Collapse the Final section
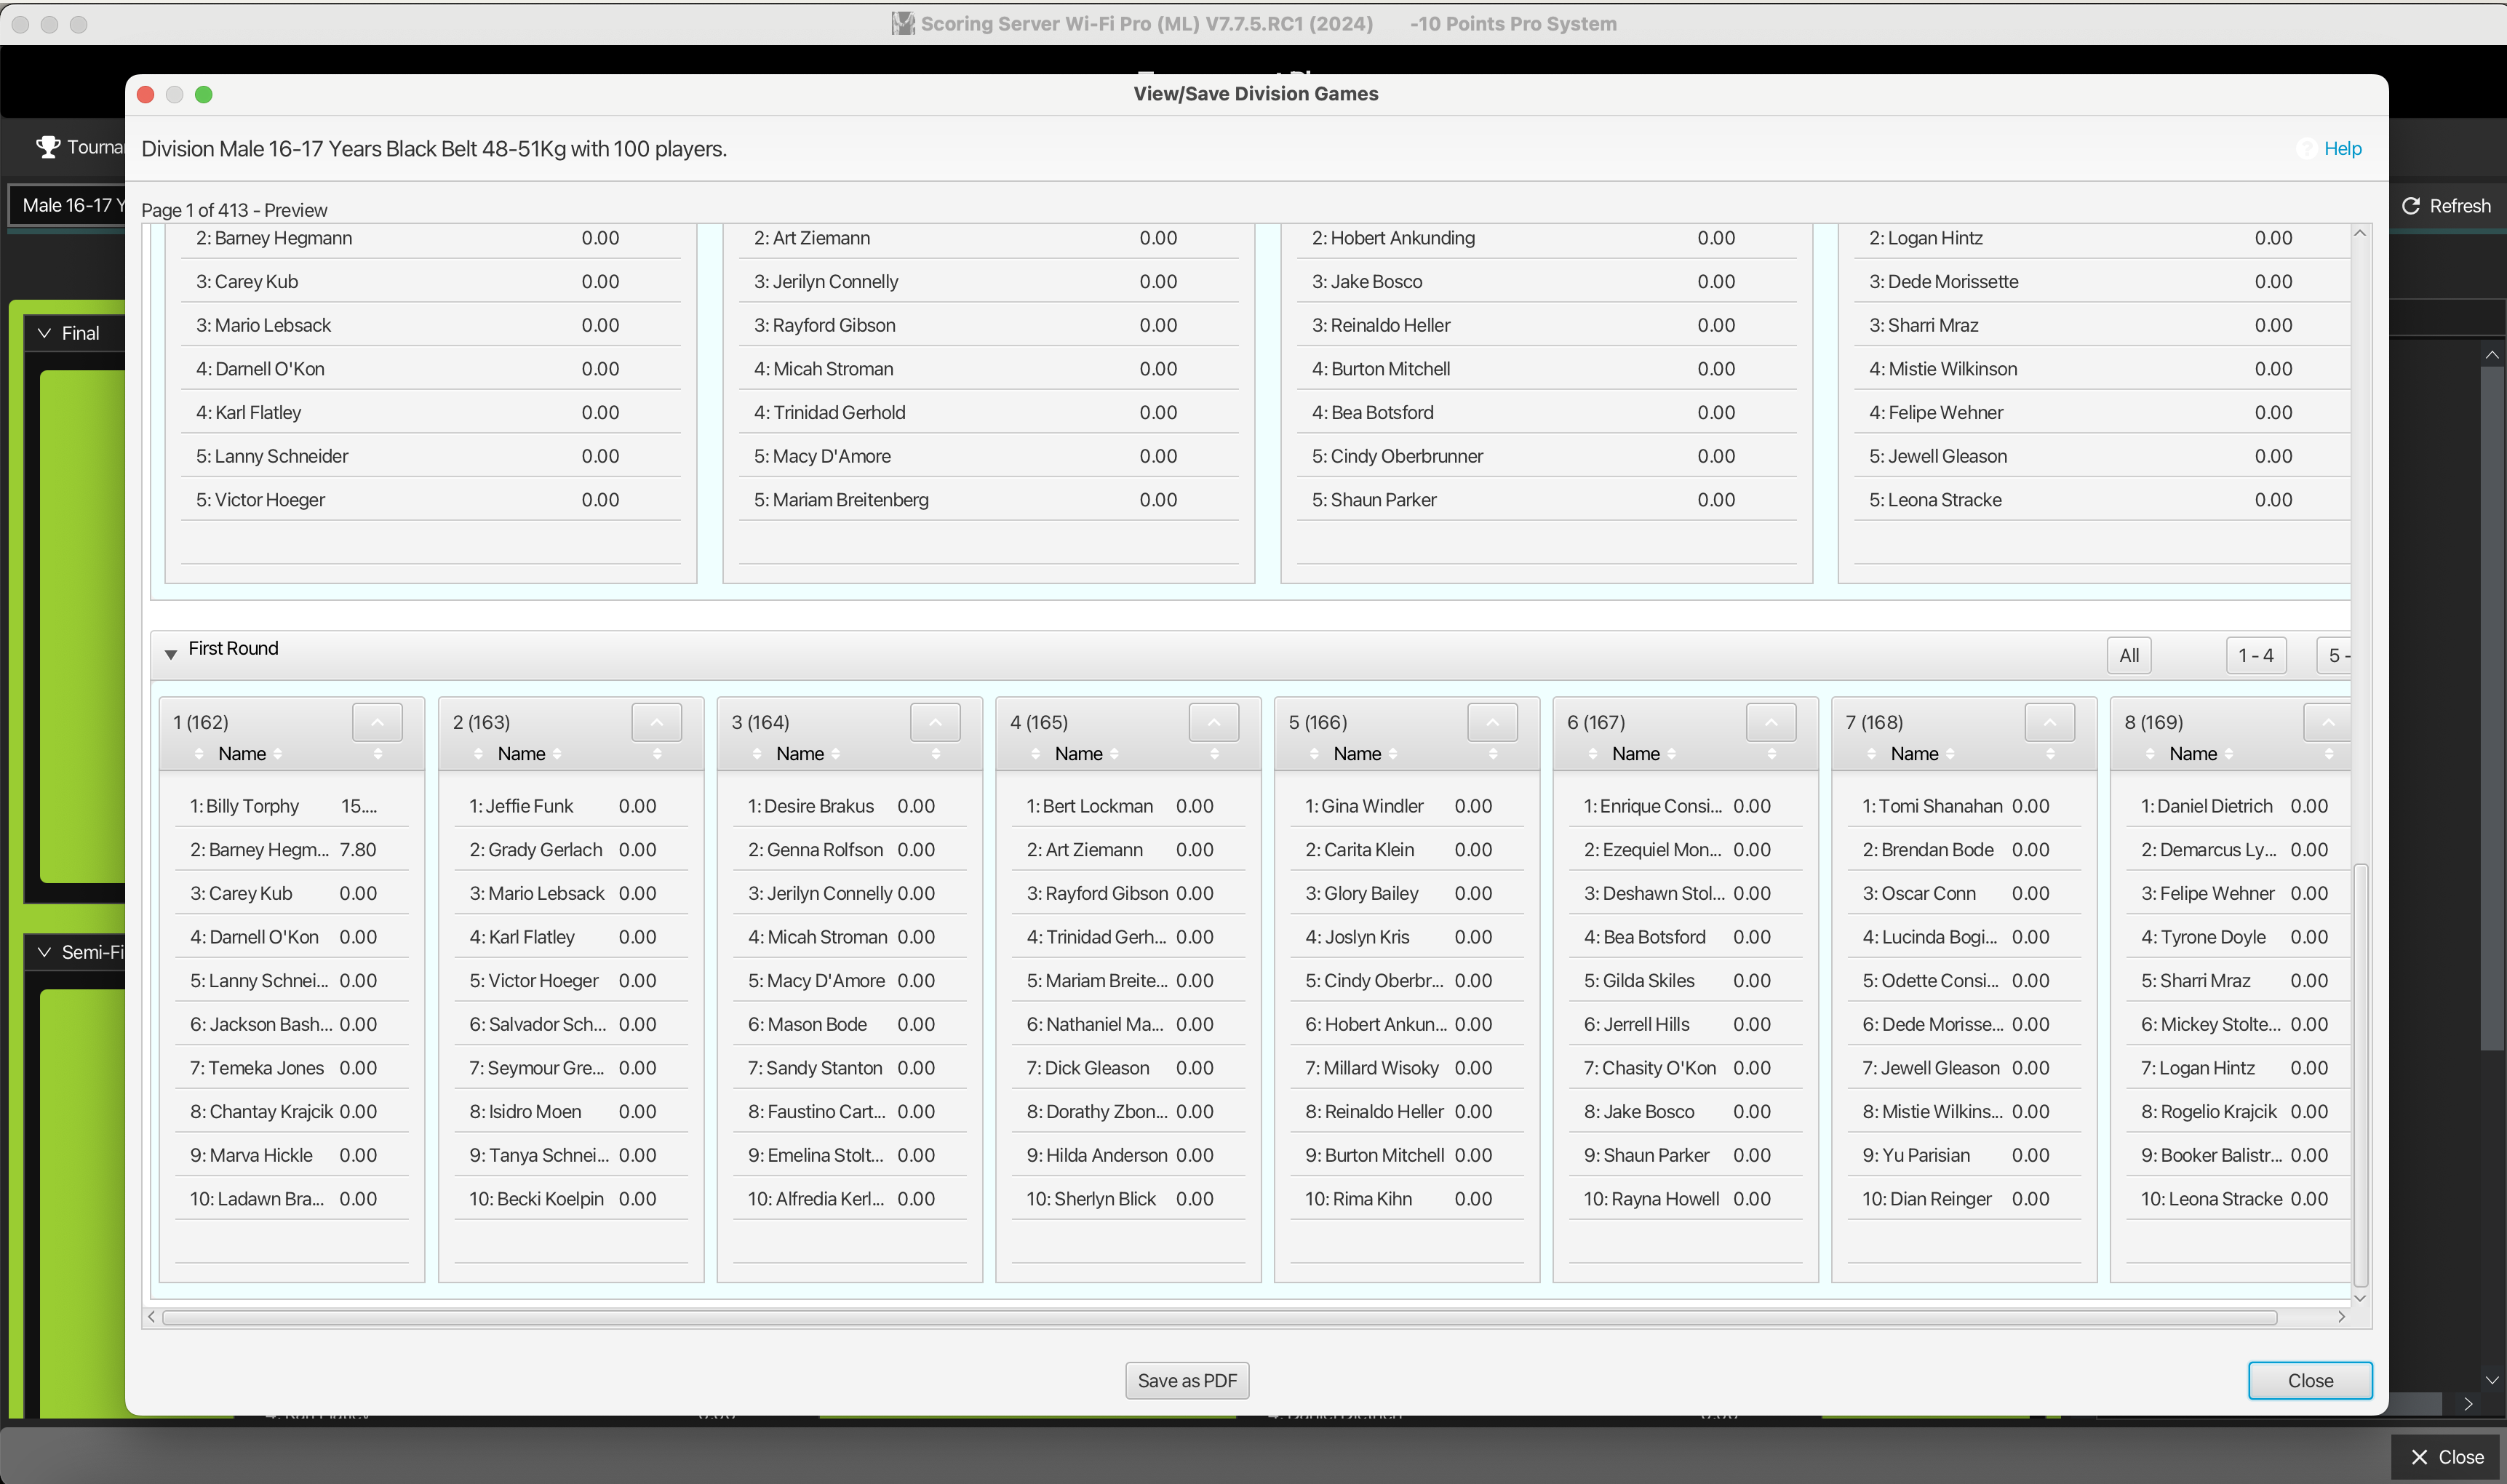 tap(43, 332)
